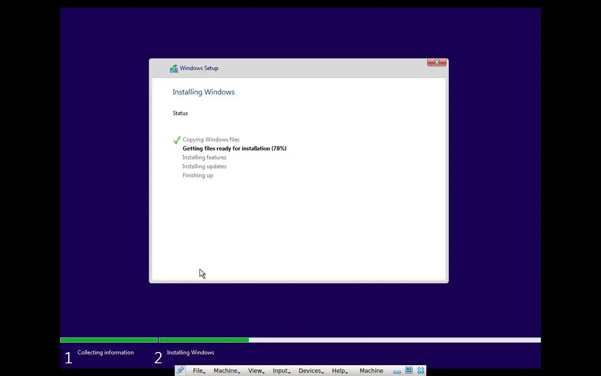Click the green checkmark beside Copying Windows files

coord(177,140)
